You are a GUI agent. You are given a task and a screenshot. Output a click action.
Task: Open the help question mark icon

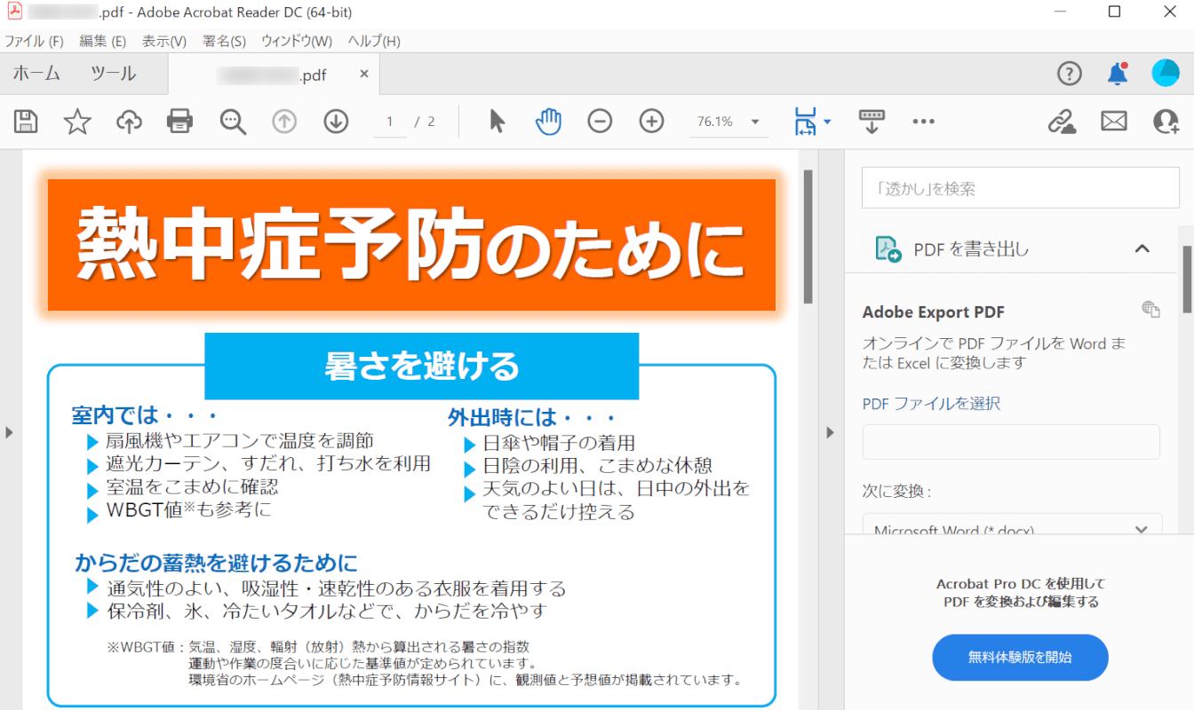pos(1070,74)
